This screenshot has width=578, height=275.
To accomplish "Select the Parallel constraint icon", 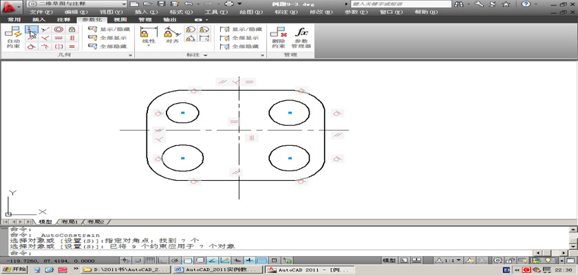I will (32, 38).
